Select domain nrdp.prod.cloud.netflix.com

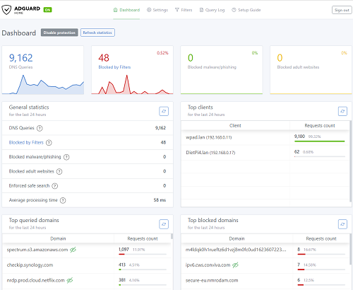coord(35,280)
